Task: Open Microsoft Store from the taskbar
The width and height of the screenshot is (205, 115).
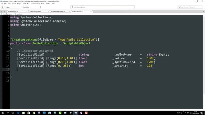Action: point(29,113)
